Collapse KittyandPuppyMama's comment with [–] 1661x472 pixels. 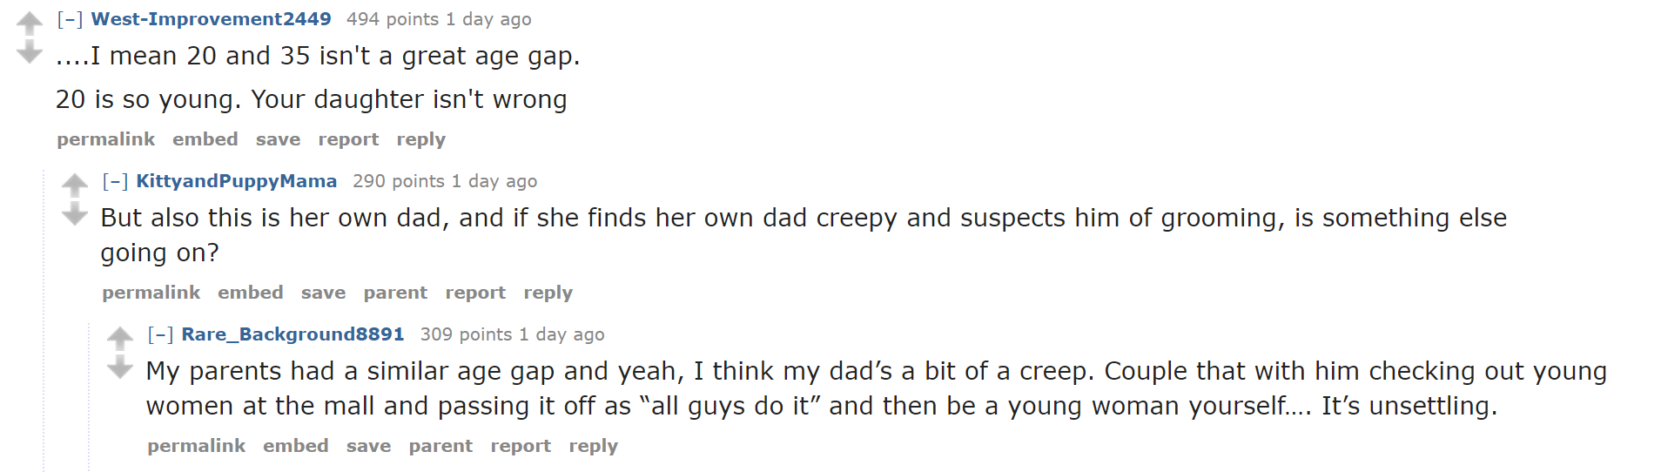[x=115, y=181]
